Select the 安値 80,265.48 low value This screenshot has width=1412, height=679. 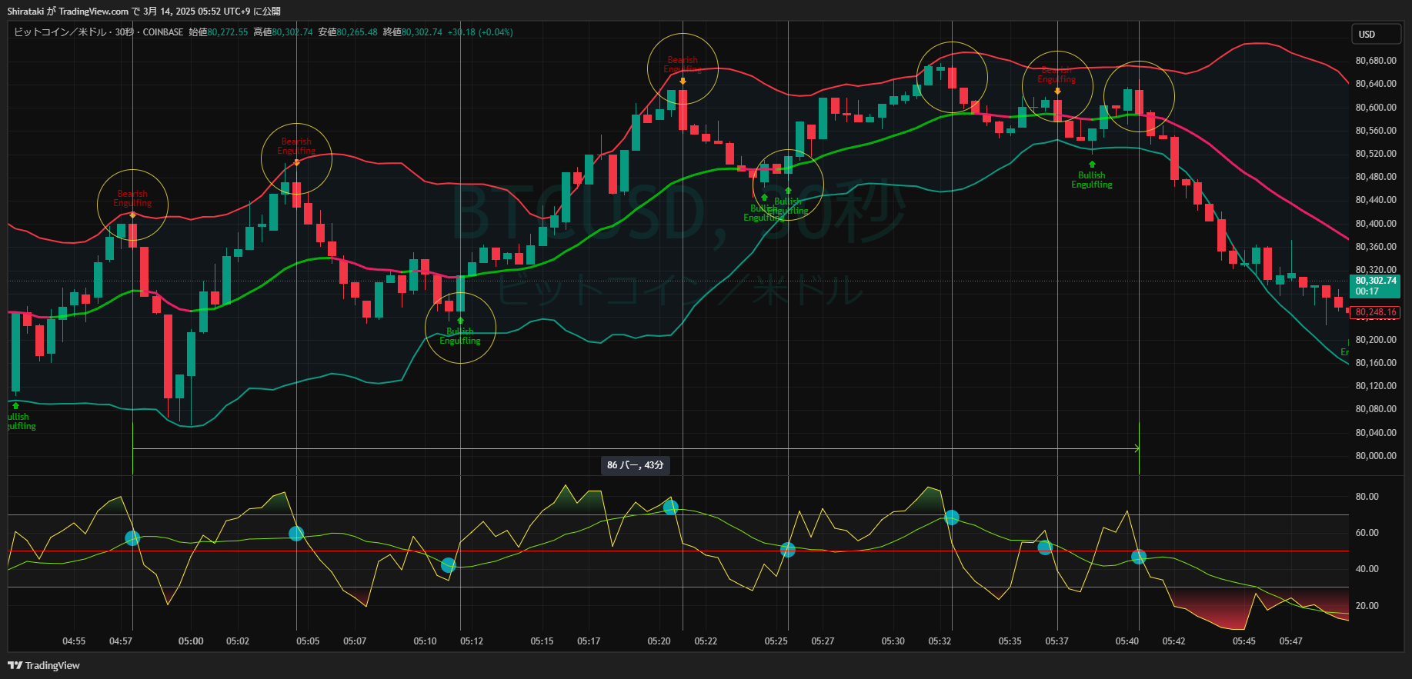point(348,32)
